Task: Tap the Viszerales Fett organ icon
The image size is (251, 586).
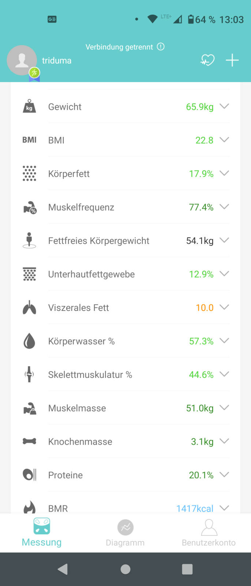Action: point(29,308)
